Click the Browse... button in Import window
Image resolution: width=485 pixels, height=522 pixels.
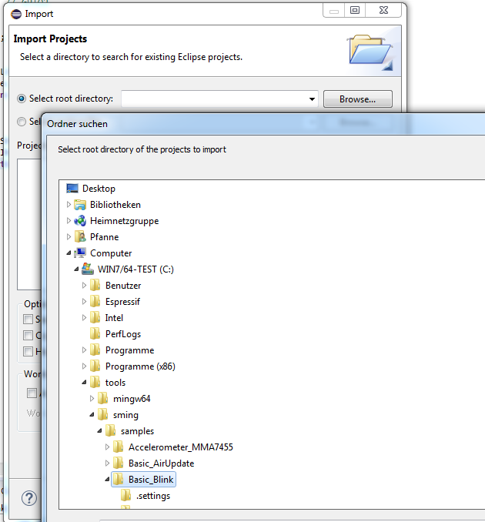coord(358,99)
